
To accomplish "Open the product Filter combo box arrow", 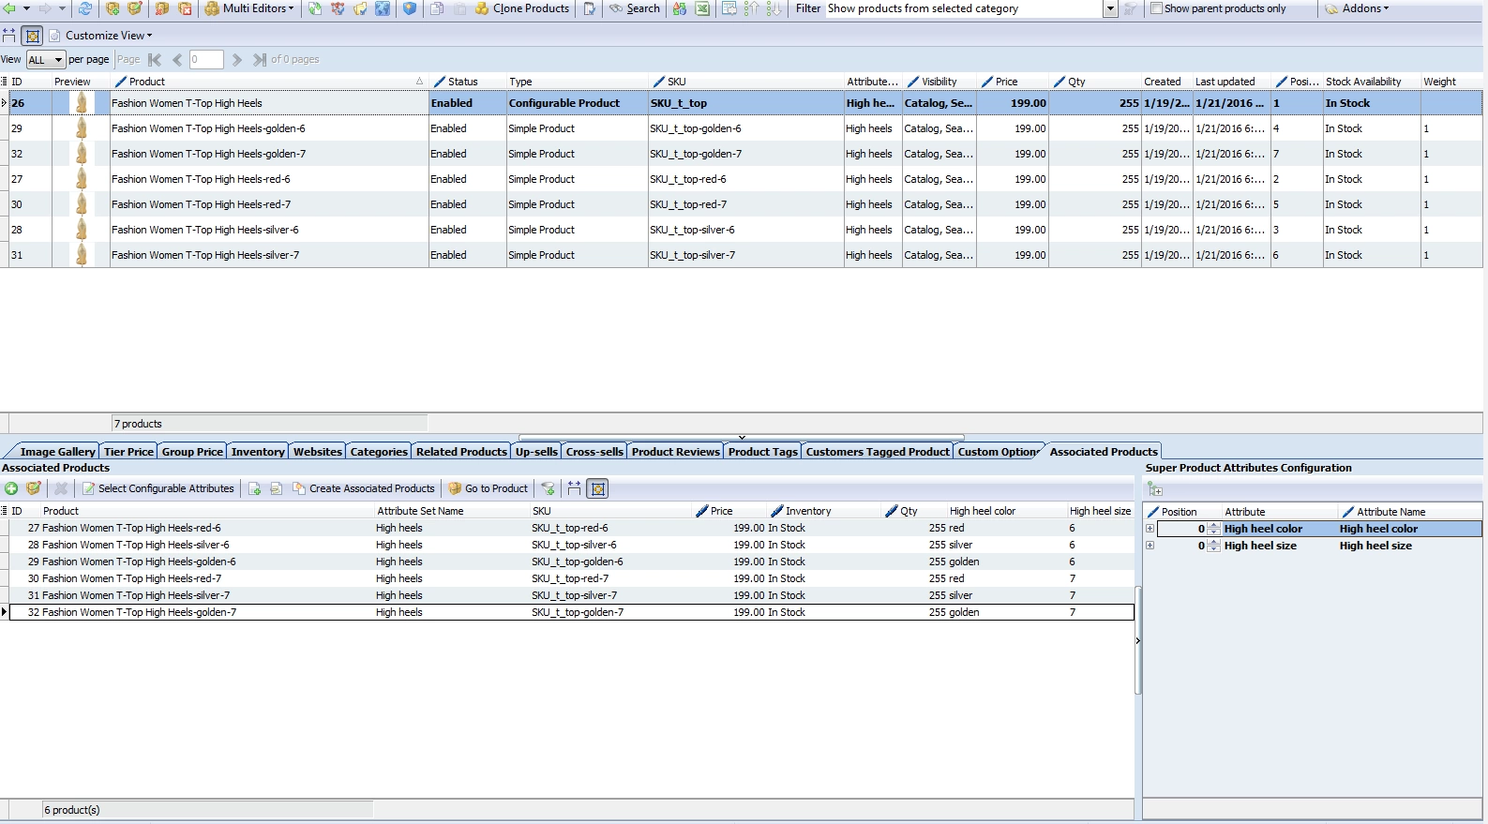I will pos(1110,8).
